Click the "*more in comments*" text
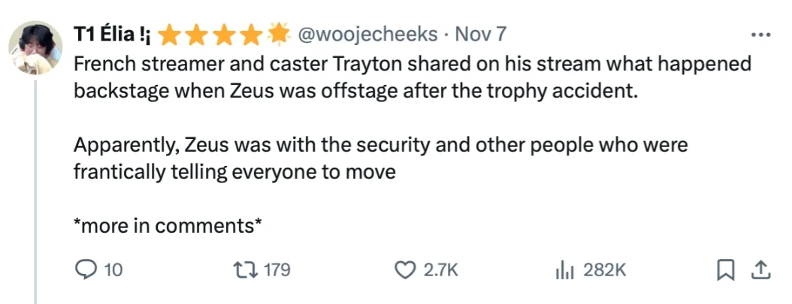Image resolution: width=792 pixels, height=304 pixels. (x=168, y=225)
